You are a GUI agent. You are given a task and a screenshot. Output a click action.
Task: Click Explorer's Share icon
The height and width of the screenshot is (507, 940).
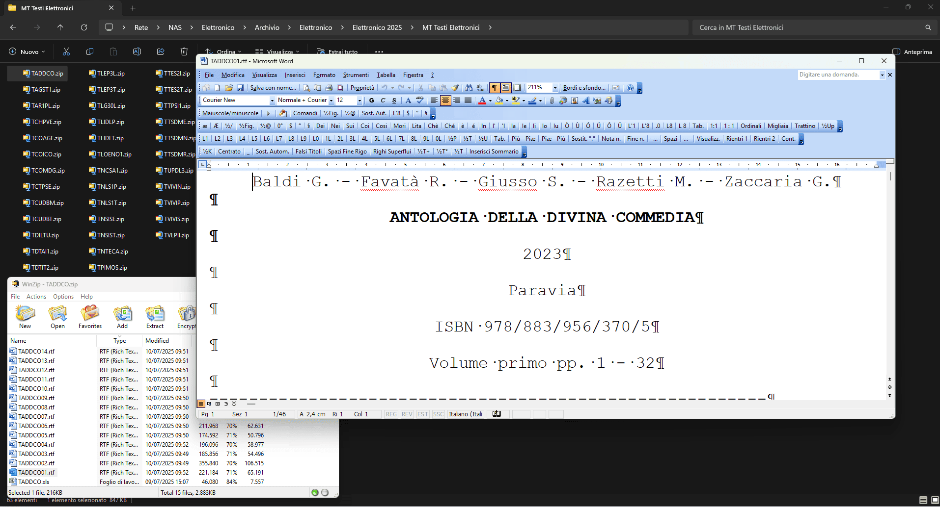tap(161, 51)
